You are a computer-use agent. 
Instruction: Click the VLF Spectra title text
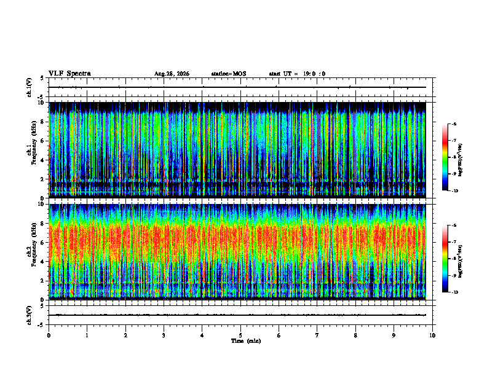tap(70, 74)
